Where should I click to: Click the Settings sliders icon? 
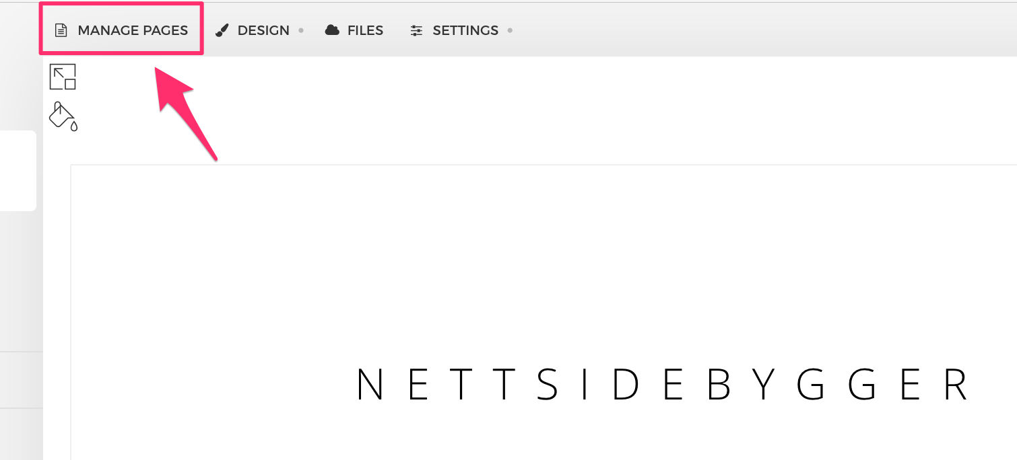(417, 30)
